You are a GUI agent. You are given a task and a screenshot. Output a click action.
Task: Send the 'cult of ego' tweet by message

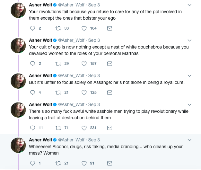pos(109,64)
